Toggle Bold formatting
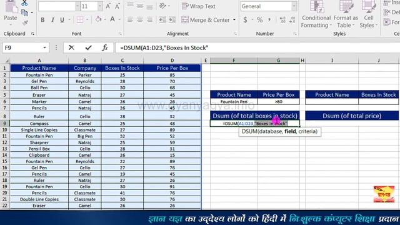The image size is (400, 225). coord(42,19)
